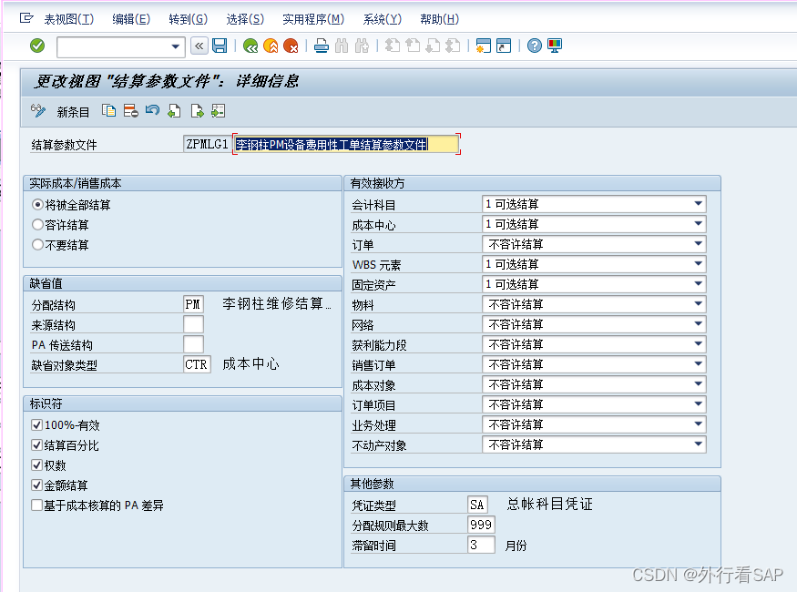Click the 缺省对象类型 field containing CTR
The image size is (797, 592).
point(197,364)
